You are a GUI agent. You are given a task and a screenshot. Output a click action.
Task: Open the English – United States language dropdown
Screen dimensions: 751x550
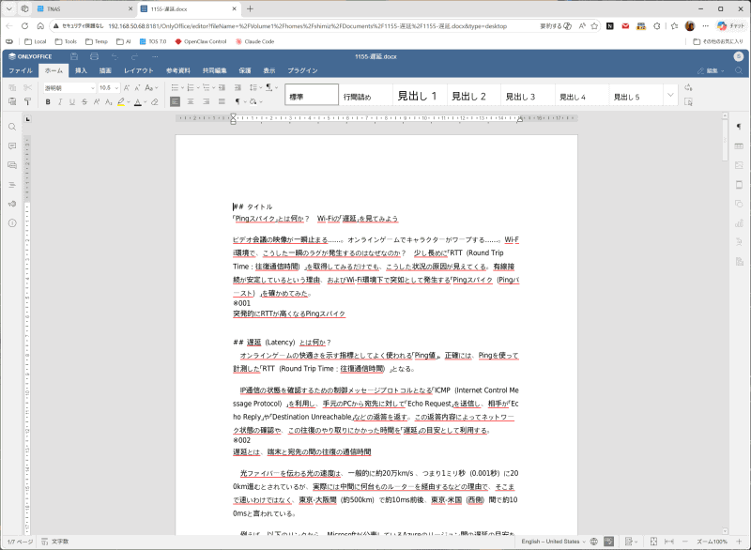pyautogui.click(x=553, y=542)
